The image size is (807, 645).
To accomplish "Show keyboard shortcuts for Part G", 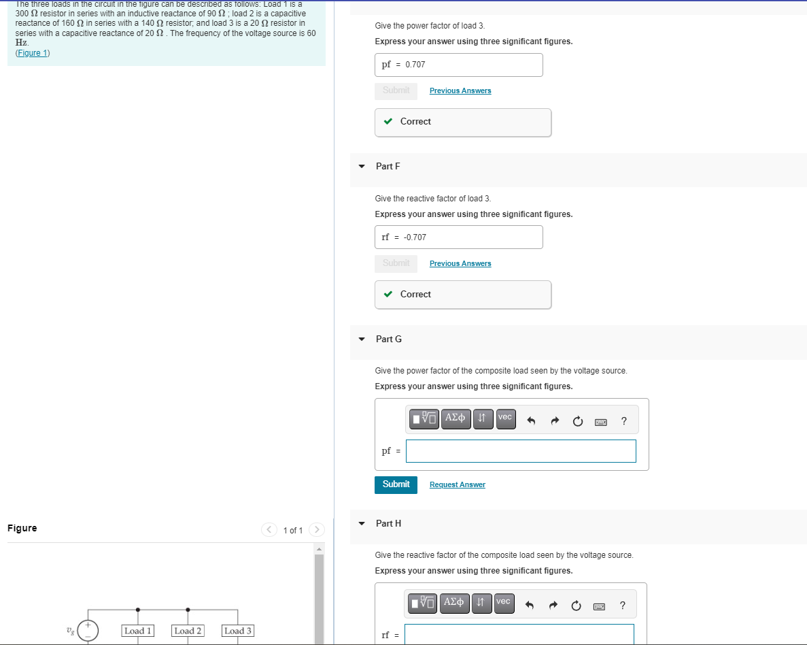I will click(x=600, y=423).
